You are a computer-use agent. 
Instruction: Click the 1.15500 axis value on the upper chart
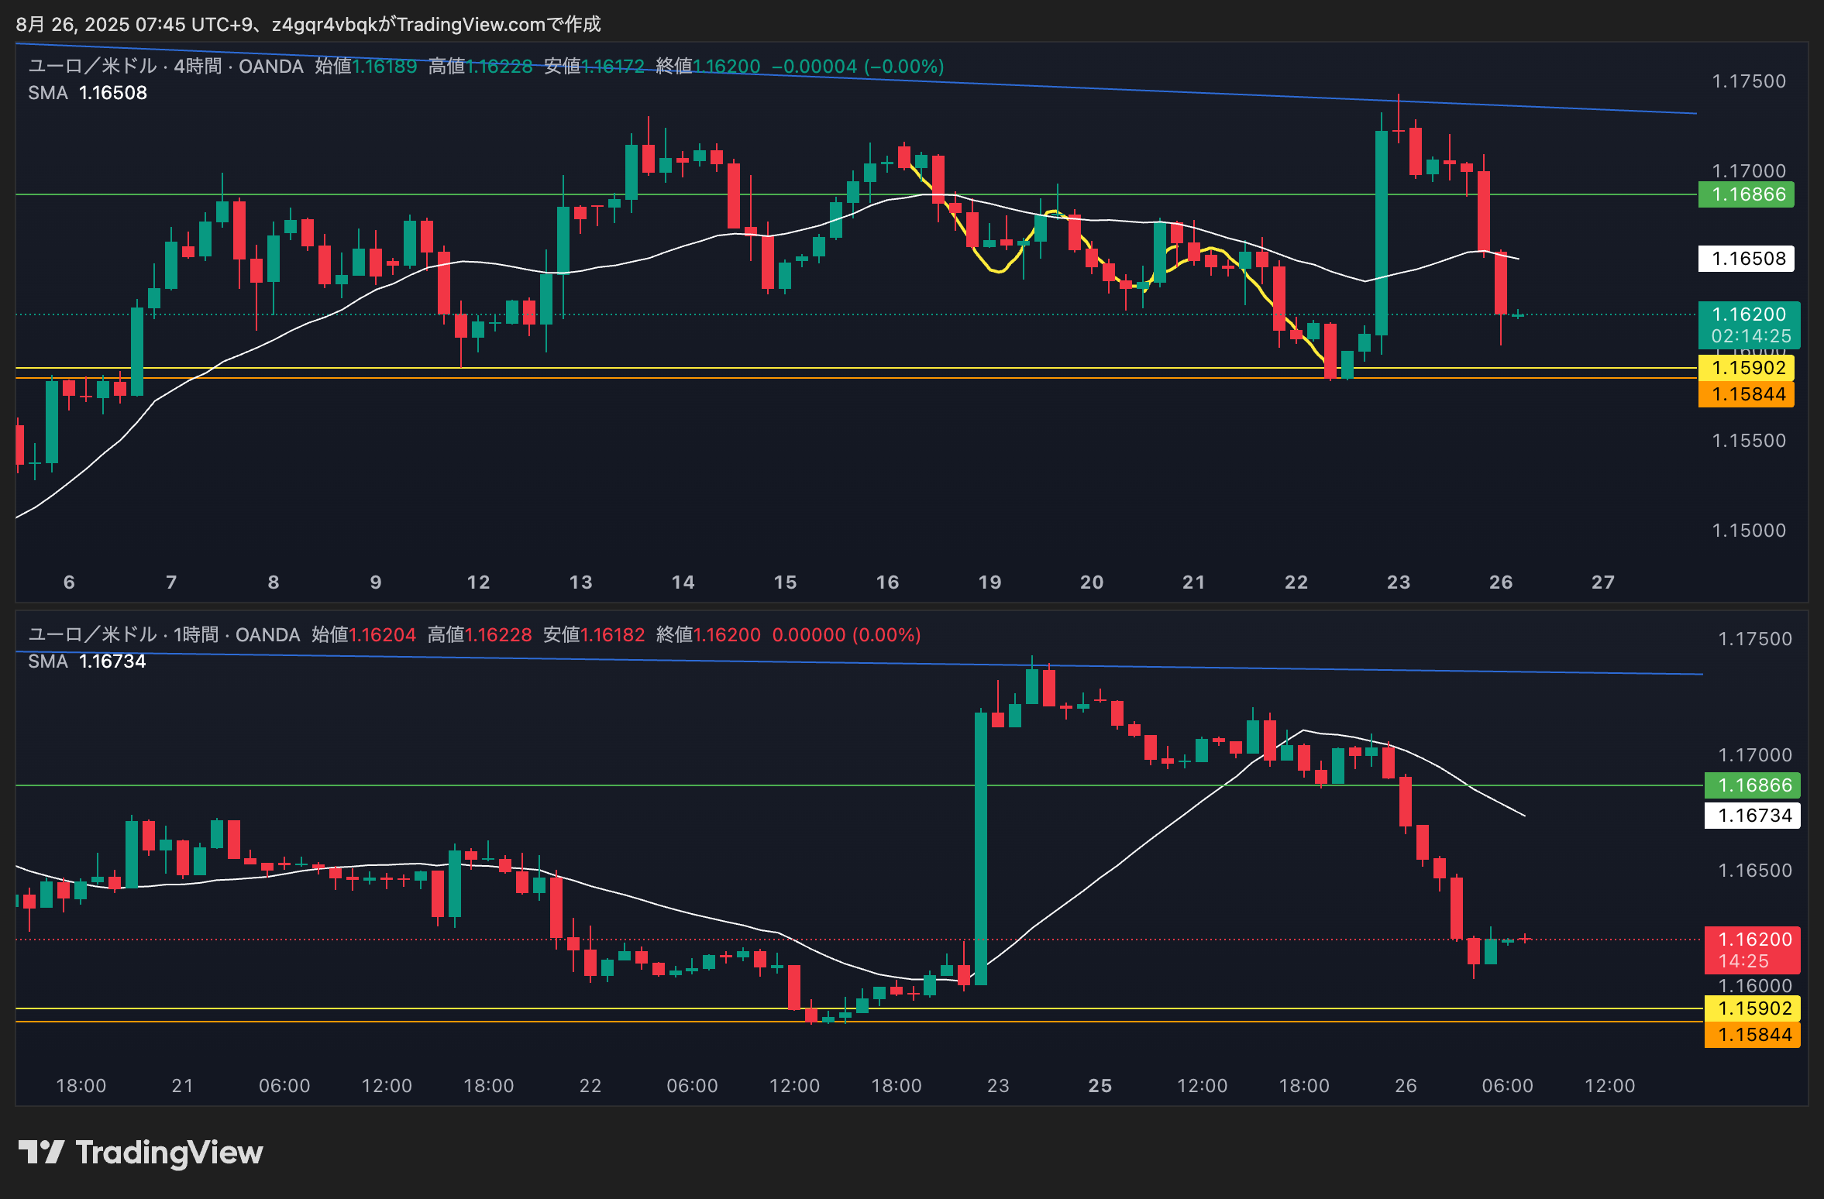[1748, 441]
